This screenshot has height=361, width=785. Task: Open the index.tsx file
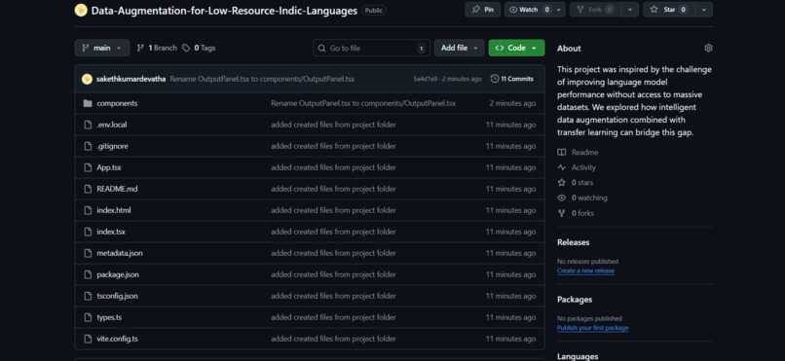tap(111, 232)
